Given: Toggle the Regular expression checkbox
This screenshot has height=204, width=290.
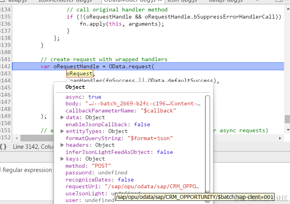Looking at the screenshot, I should point(0,170).
